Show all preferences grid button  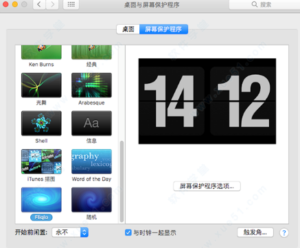pos(71,5)
